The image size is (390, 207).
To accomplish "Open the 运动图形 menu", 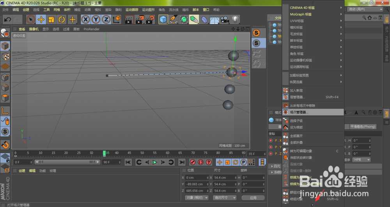I will (148, 10).
